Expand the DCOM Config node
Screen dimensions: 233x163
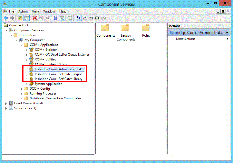point(21,89)
